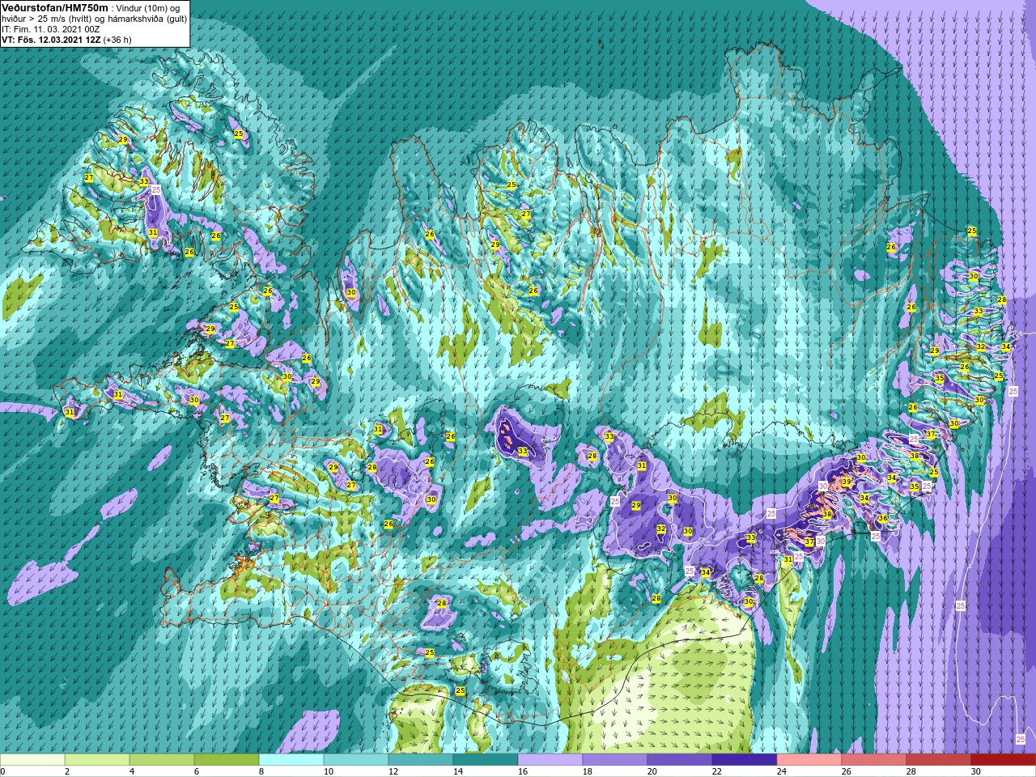The height and width of the screenshot is (777, 1036).
Task: Pick the 12–14 m/s teal legend swatch
Action: coord(421,760)
